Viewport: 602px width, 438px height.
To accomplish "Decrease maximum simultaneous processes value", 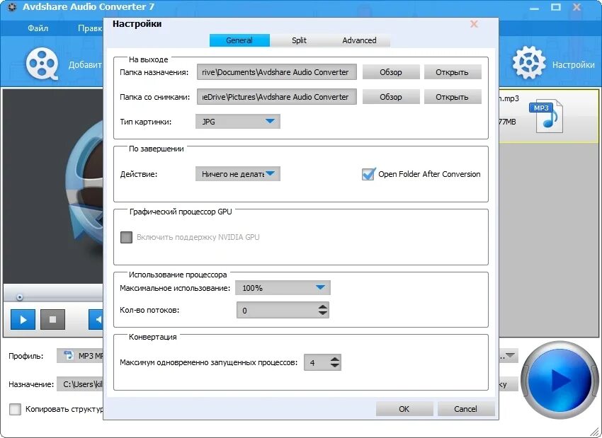I will (335, 366).
